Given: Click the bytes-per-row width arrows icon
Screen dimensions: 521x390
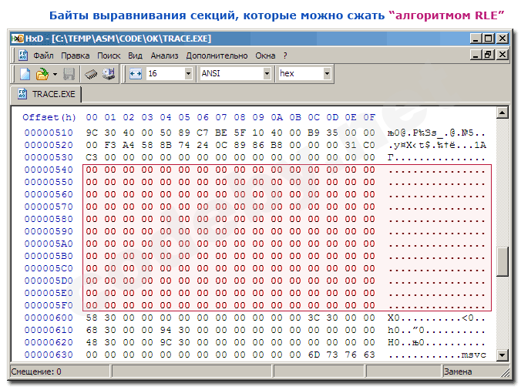Looking at the screenshot, I should (x=136, y=73).
